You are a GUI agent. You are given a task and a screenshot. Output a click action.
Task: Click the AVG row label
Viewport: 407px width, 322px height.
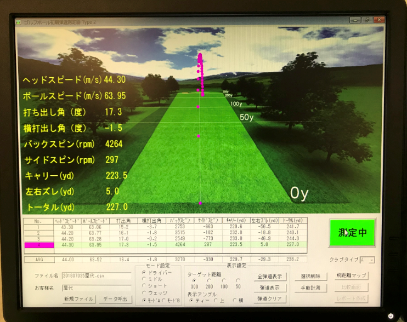39,260
